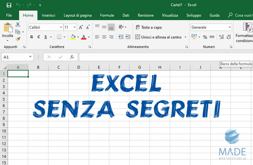The width and height of the screenshot is (253, 165).
Task: Open the Numeri dialog launcher
Action: point(231,47)
